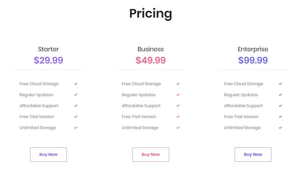Click Enterprise's Unlimited Storage checkmark
The image size is (303, 176).
click(x=280, y=128)
